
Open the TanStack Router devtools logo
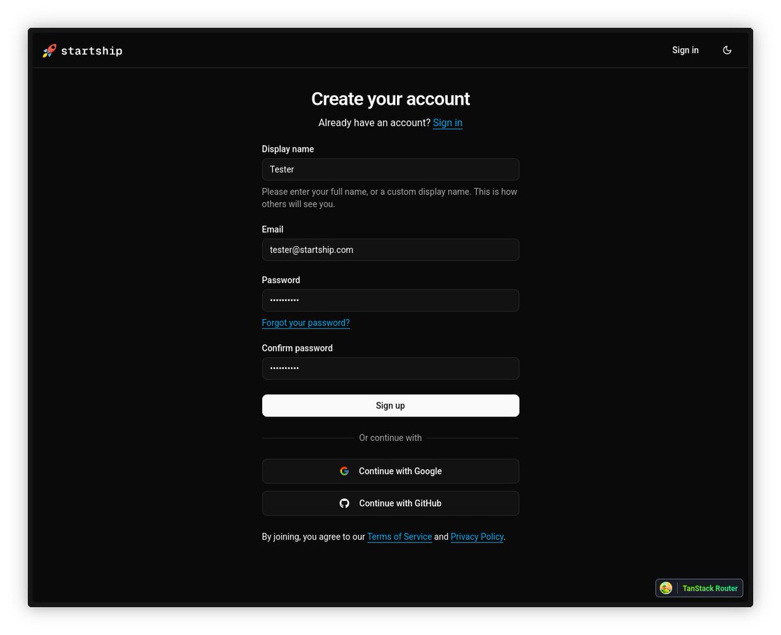[666, 588]
